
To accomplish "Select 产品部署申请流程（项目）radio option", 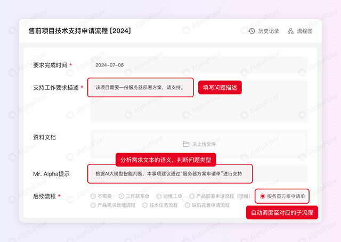I will 192,196.
